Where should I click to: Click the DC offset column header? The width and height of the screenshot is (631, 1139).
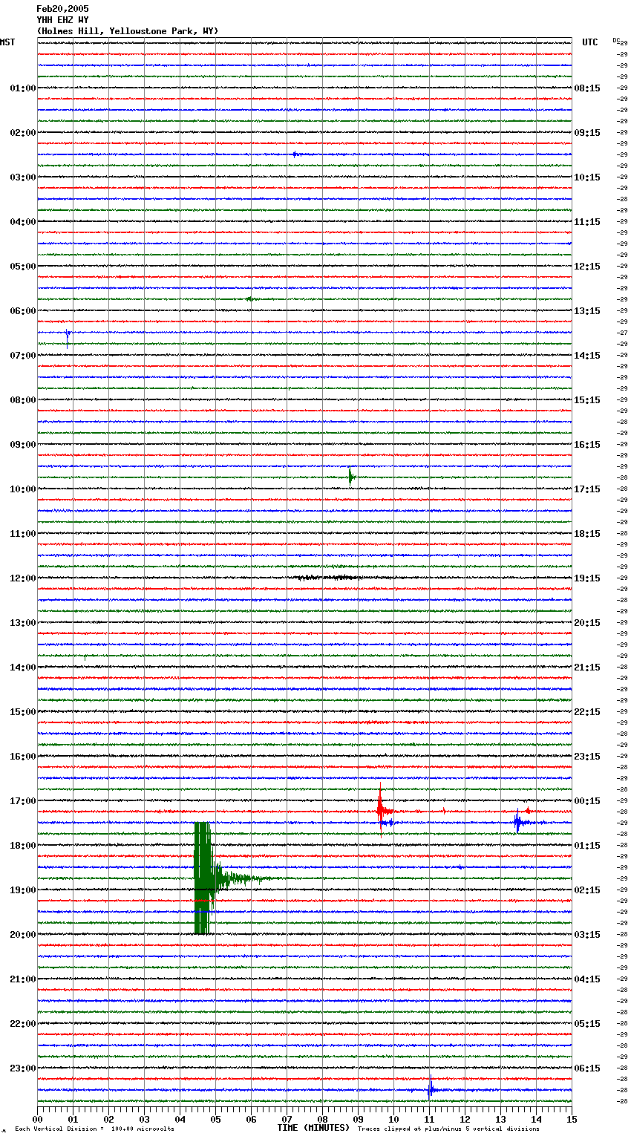[616, 40]
